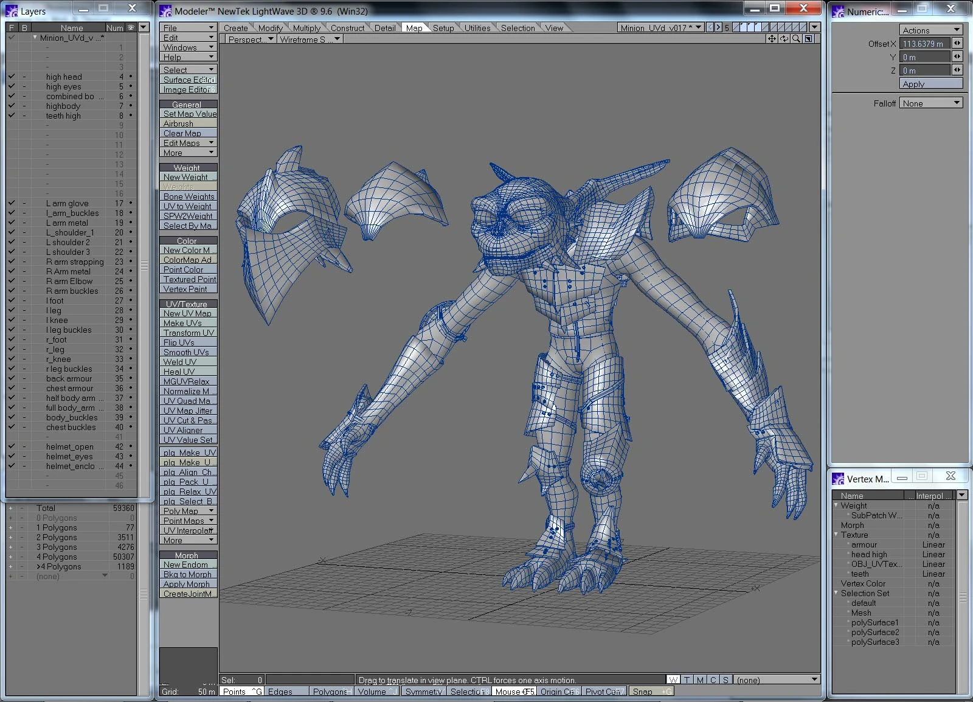Collapse the Texture group in Vertex Maps
Viewport: 973px width, 702px height.
click(x=836, y=535)
